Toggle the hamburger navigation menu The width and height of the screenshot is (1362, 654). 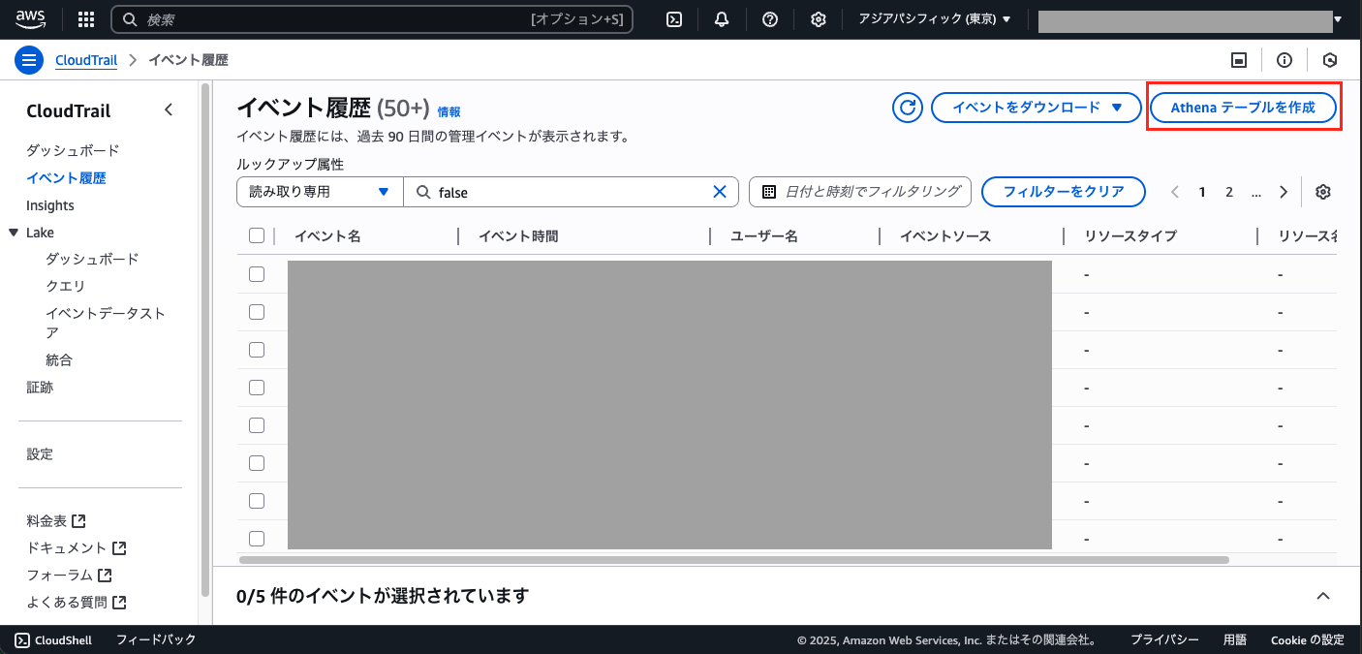pos(29,60)
